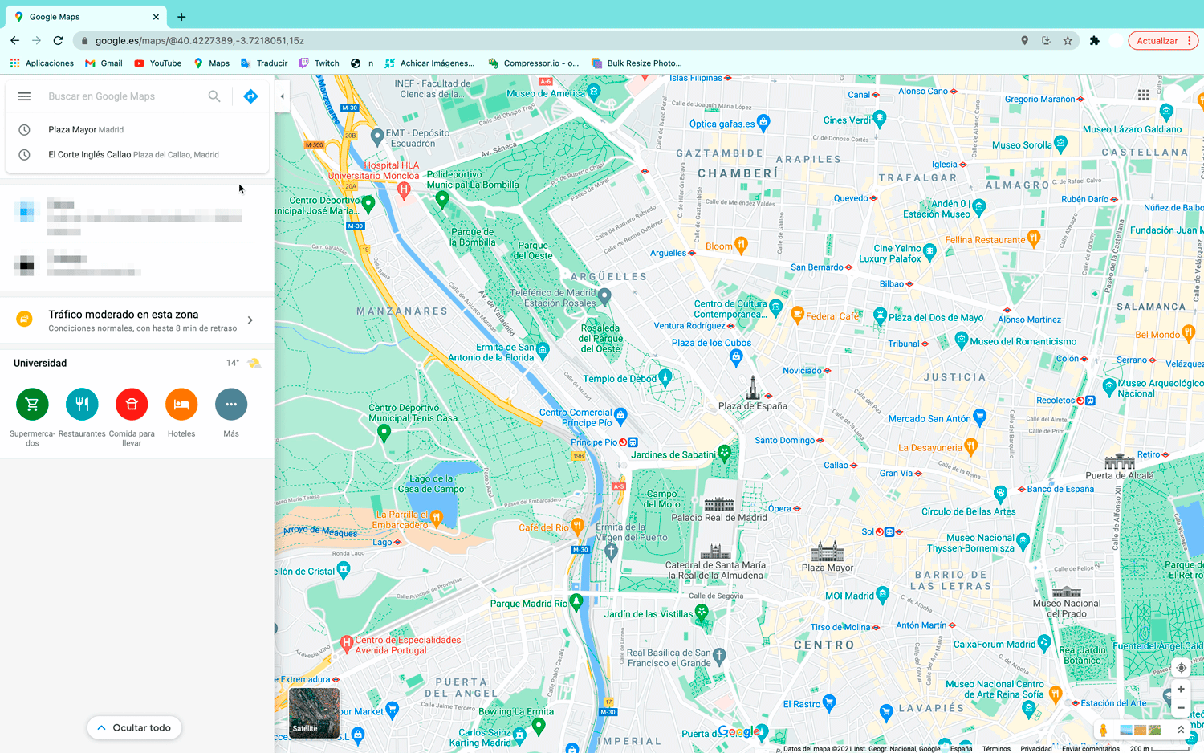Click into Buscar en Google Maps field
Screen dimensions: 1204x753
coord(120,96)
